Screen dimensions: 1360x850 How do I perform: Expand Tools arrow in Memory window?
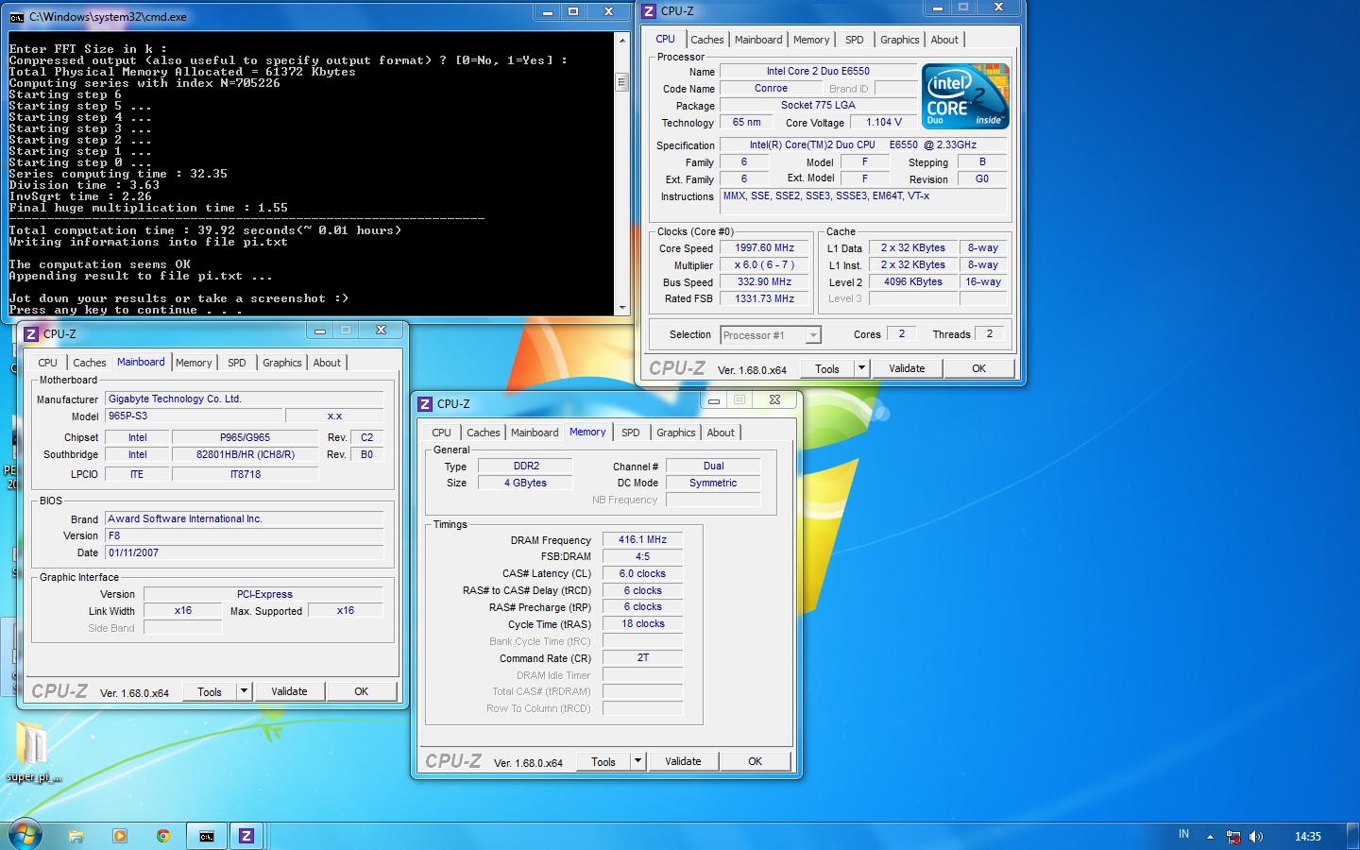pyautogui.click(x=637, y=761)
